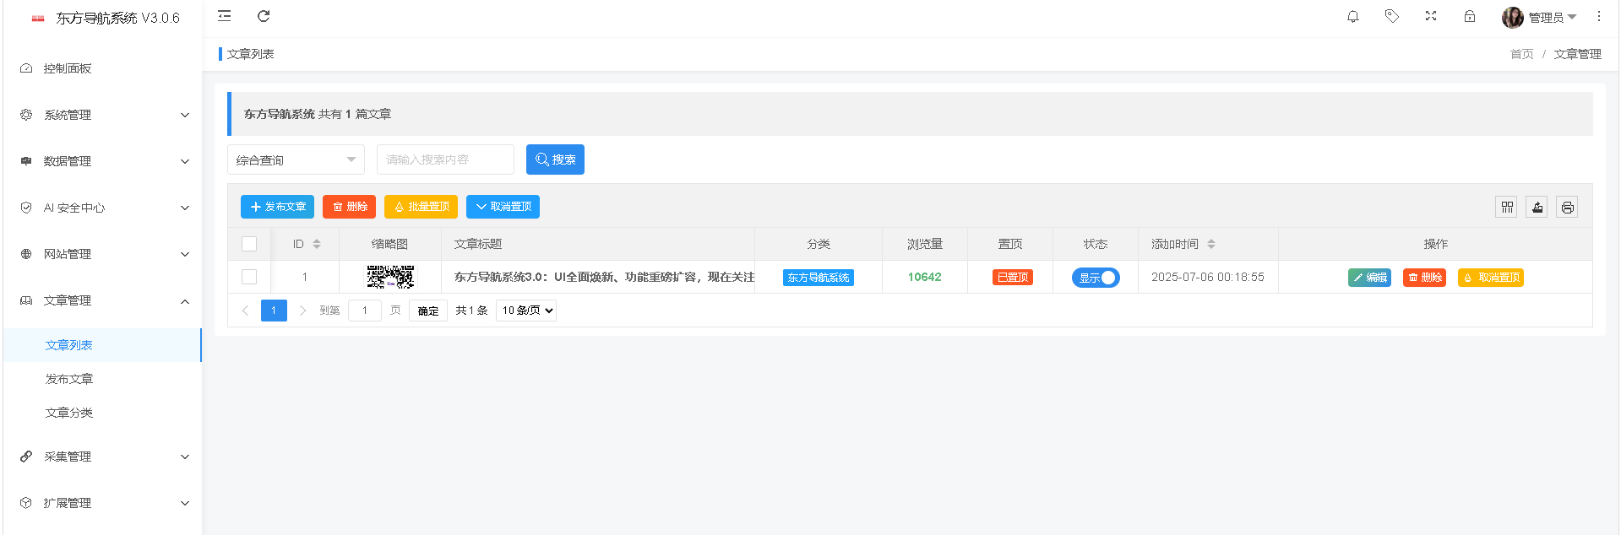Click the 东方导航系统 logo icon

click(x=38, y=18)
